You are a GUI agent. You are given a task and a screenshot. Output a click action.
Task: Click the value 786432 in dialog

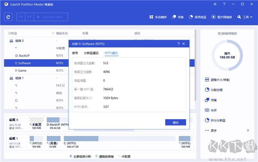(108, 89)
